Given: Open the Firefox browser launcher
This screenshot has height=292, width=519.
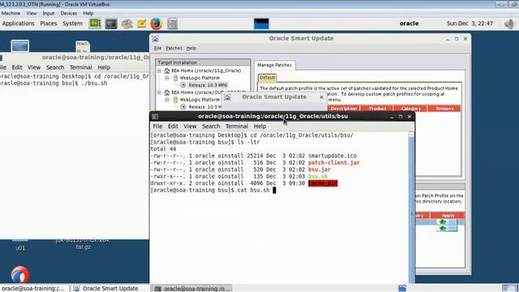Looking at the screenshot, I should click(x=157, y=24).
